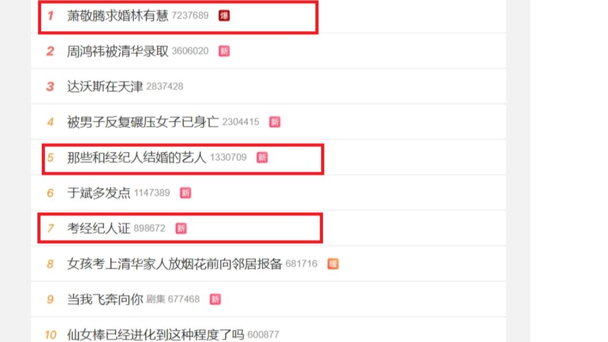Open the 被男子反复碾压女子已身亡 topic
This screenshot has height=342, width=608.
click(143, 122)
